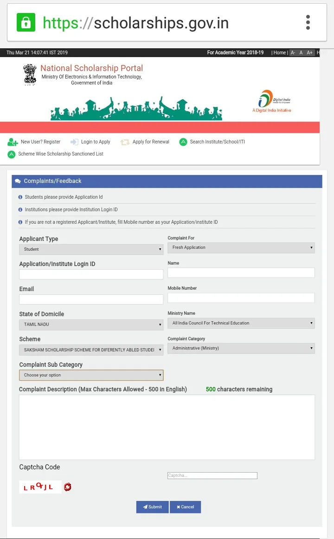Focus the Email input field
334x539 pixels.
(91, 299)
